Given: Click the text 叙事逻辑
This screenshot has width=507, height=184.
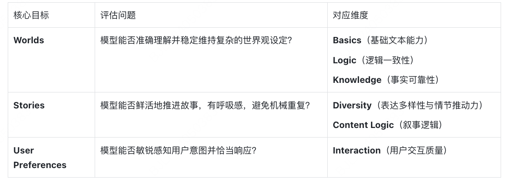Looking at the screenshot, I should (421, 125).
